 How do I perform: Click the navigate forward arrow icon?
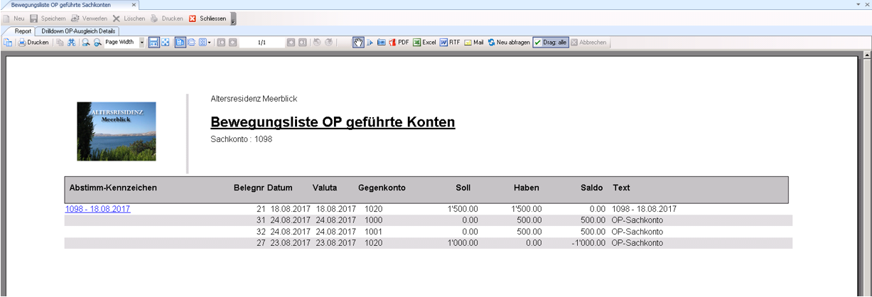pyautogui.click(x=329, y=43)
